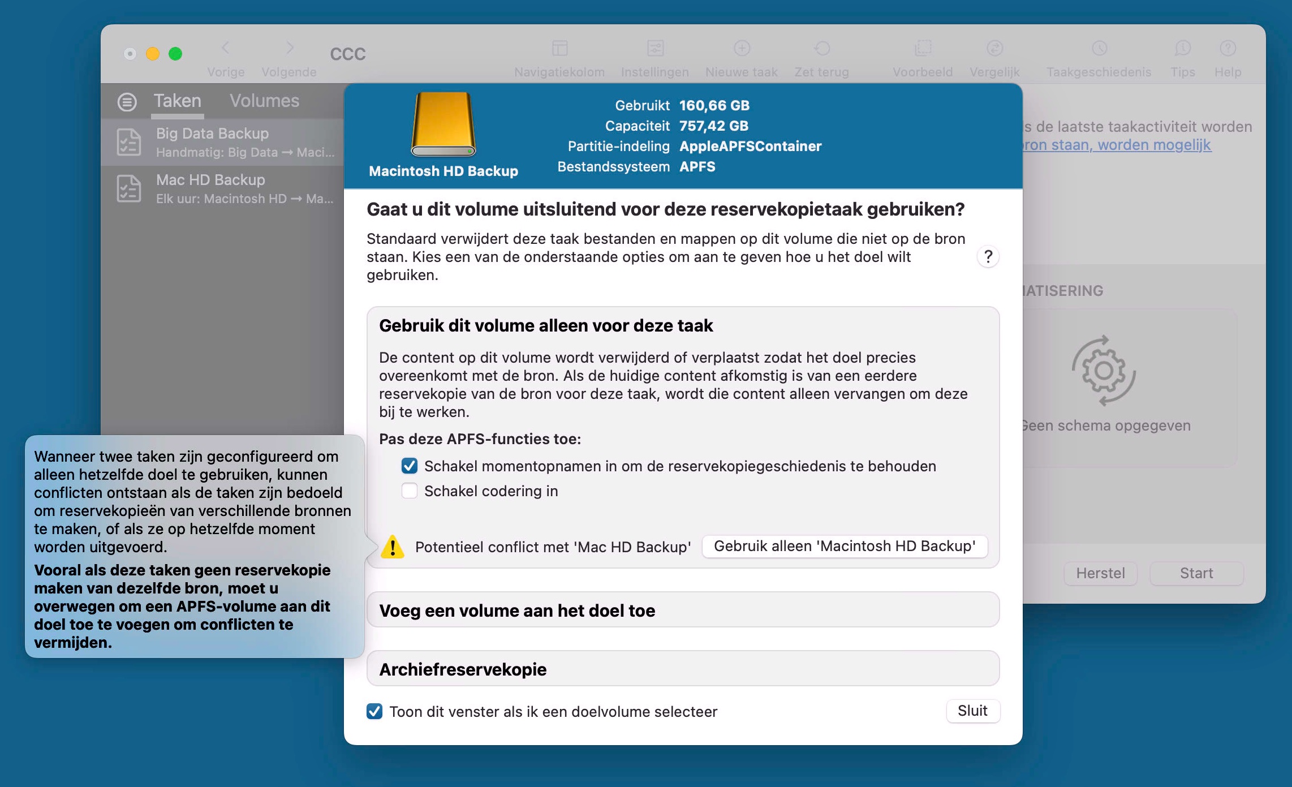Image resolution: width=1292 pixels, height=787 pixels.
Task: Expand Voeg een volume aan het doel toe
Action: [683, 610]
